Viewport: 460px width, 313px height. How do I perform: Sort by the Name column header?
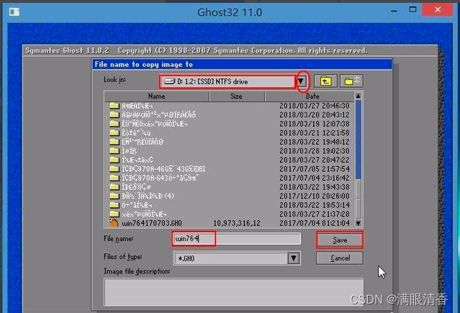[x=157, y=96]
